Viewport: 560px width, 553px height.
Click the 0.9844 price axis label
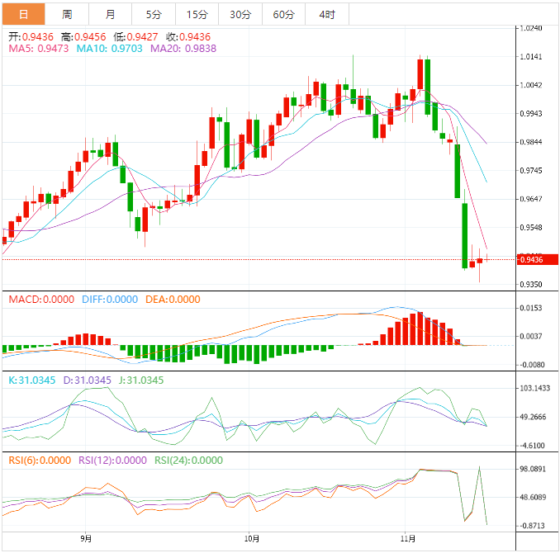coord(531,142)
